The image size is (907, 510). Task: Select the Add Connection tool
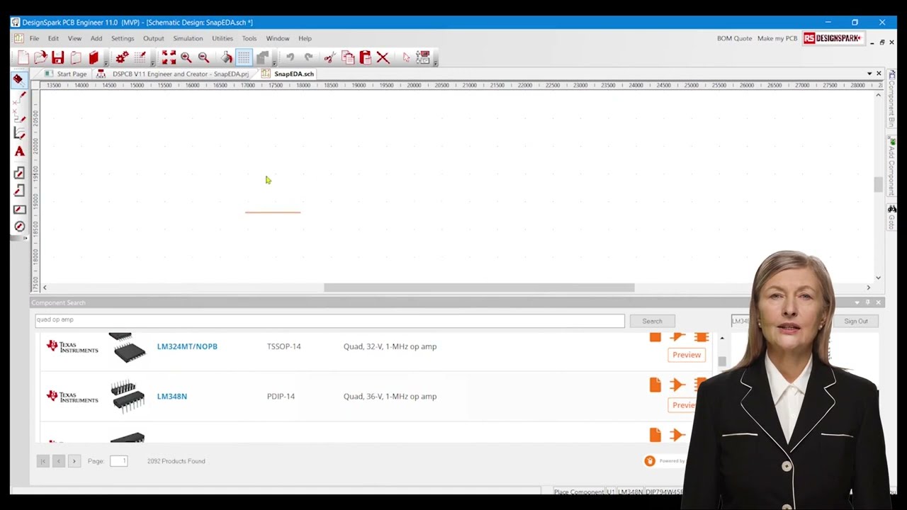click(x=19, y=98)
